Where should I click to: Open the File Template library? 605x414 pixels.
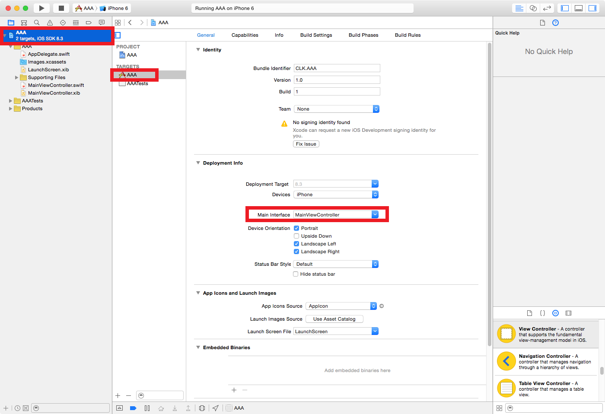tap(529, 313)
